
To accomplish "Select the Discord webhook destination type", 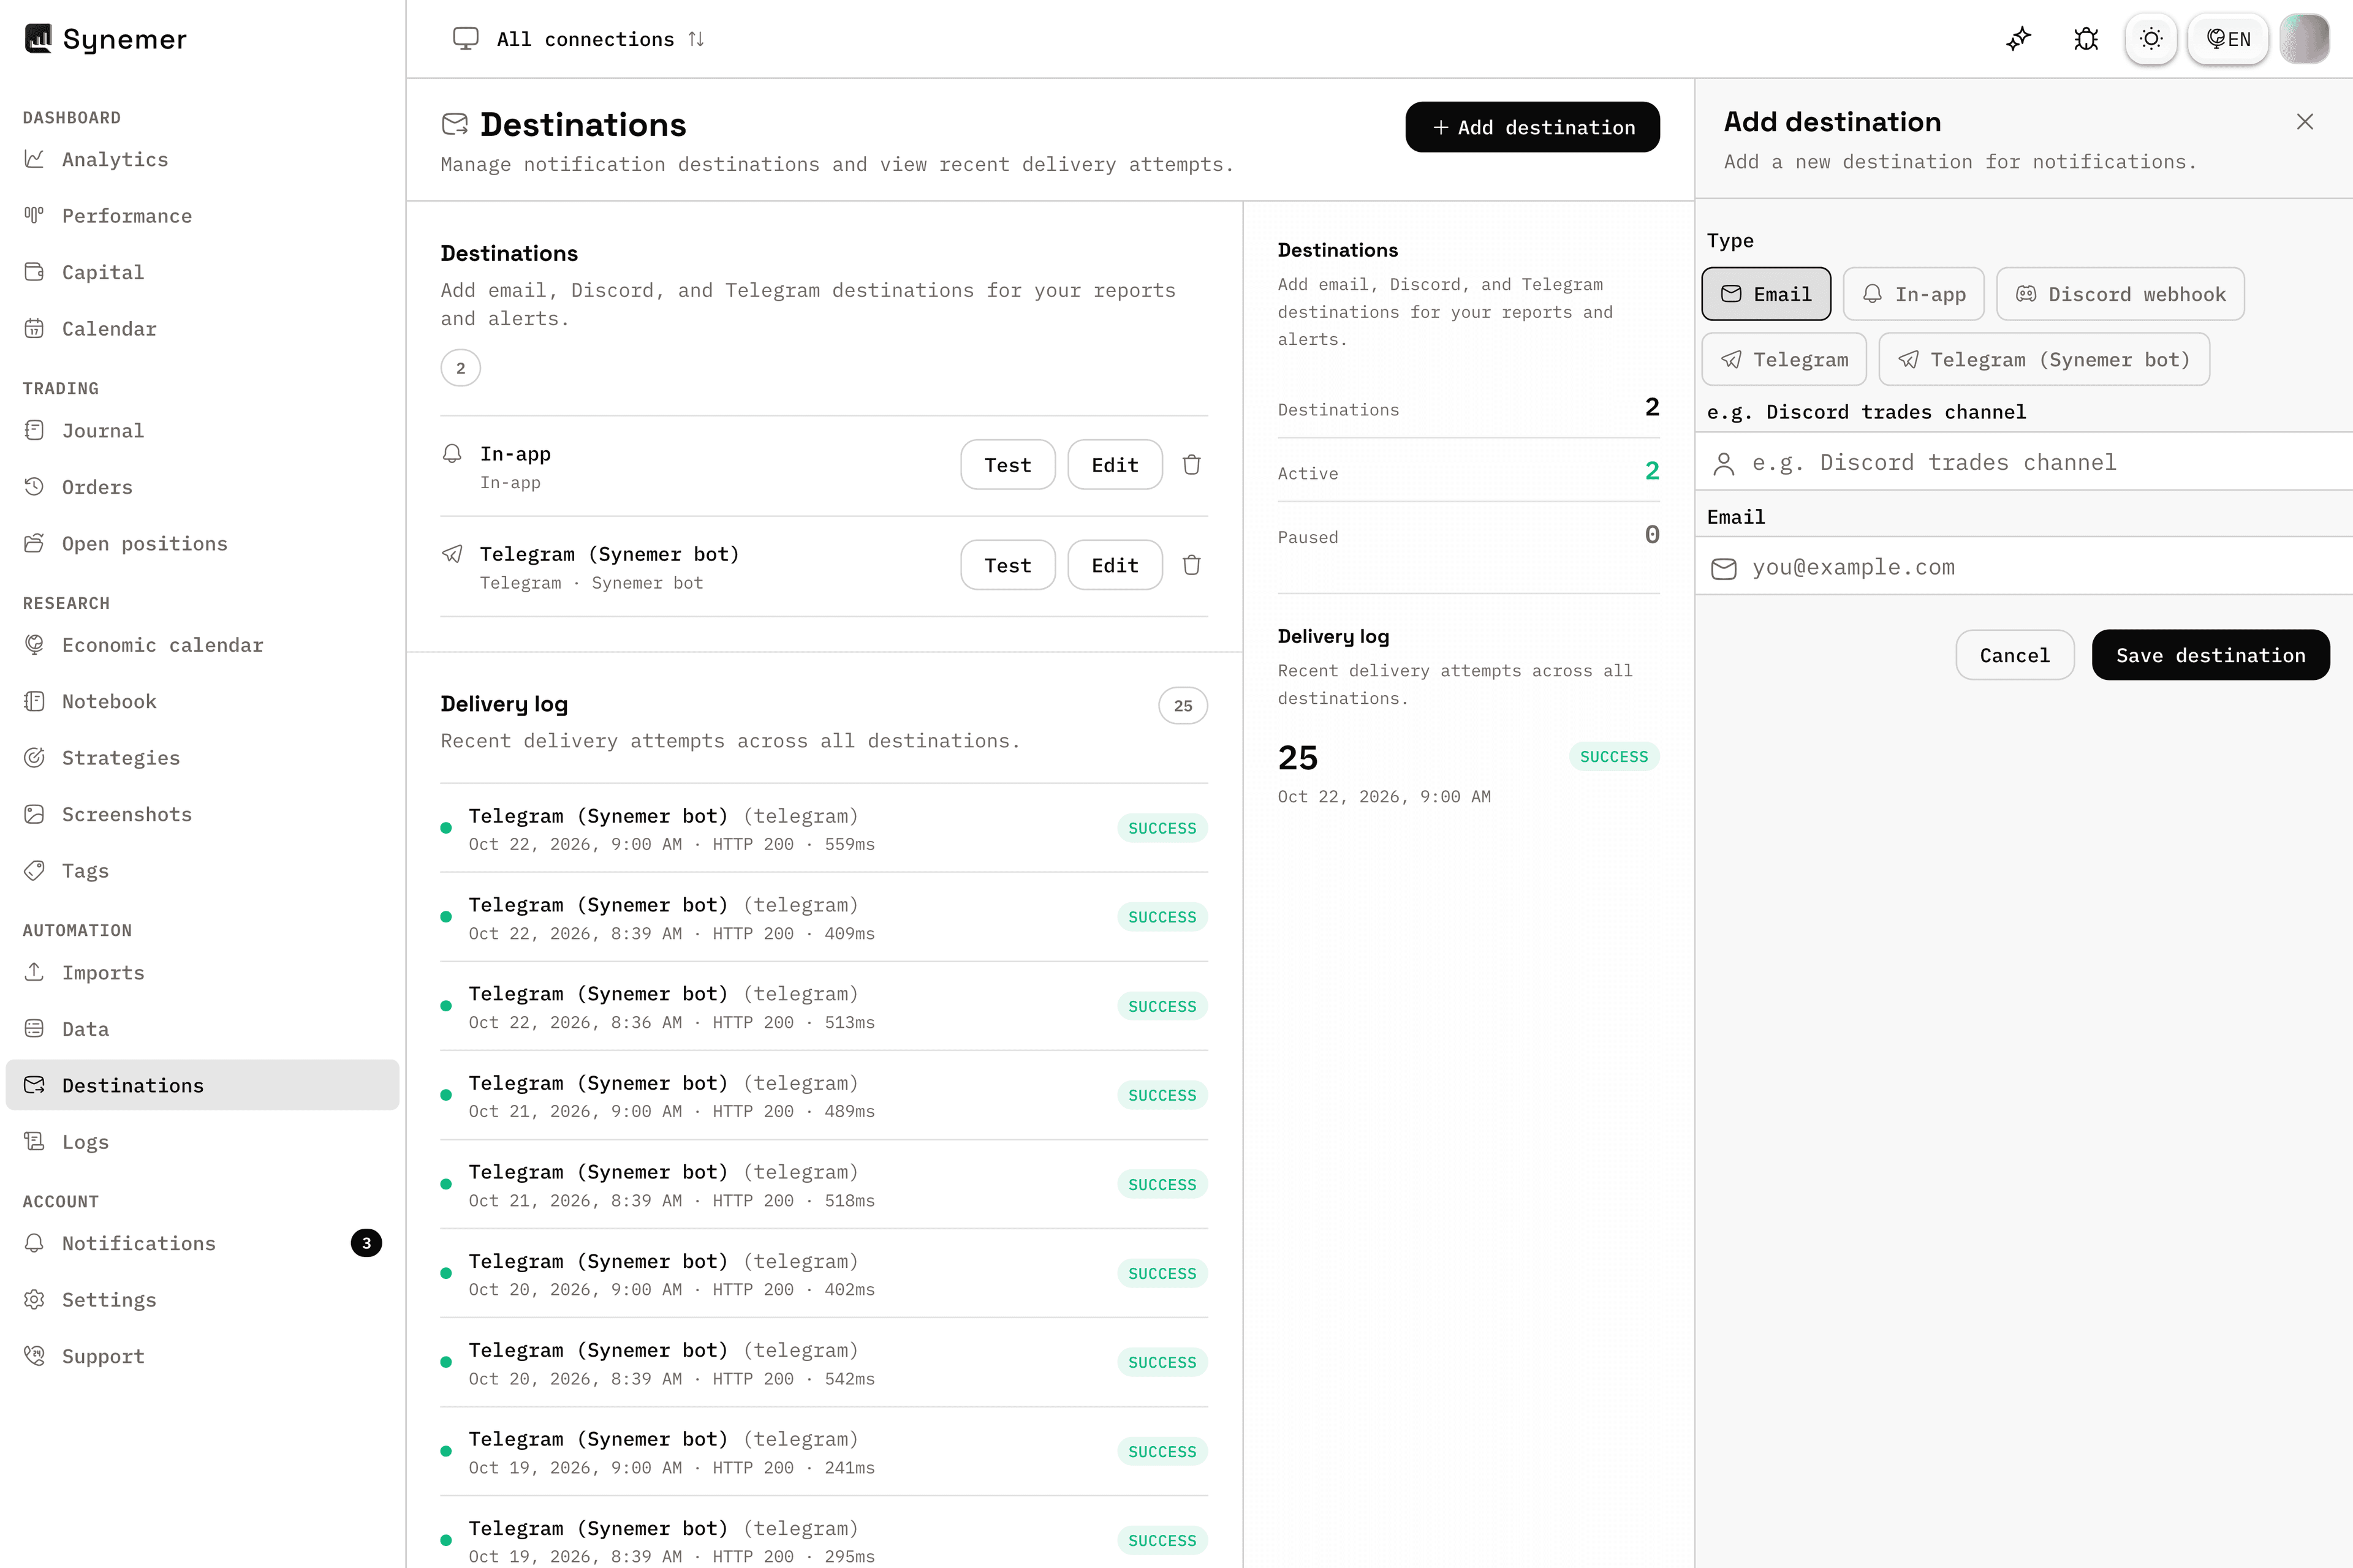I will pyautogui.click(x=2120, y=294).
